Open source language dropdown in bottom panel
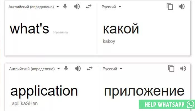The image size is (195, 111). click(x=35, y=69)
